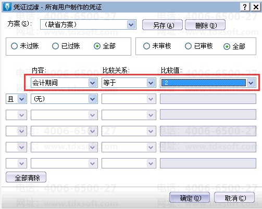Image resolution: width=262 pixels, height=209 pixels.
Task: Click the application icon in title bar
Action: [x=7, y=7]
